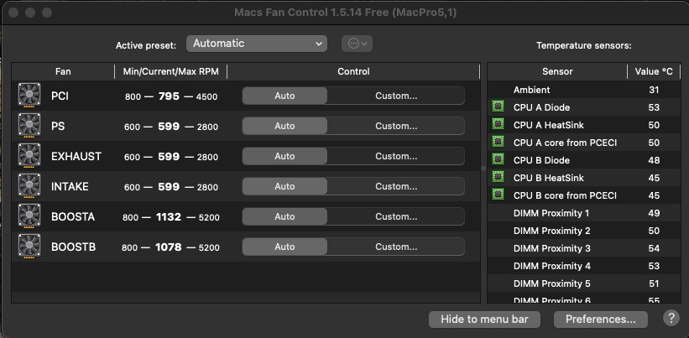The image size is (689, 338).
Task: Click the CPU B core from PCECI chip icon
Action: (x=498, y=195)
